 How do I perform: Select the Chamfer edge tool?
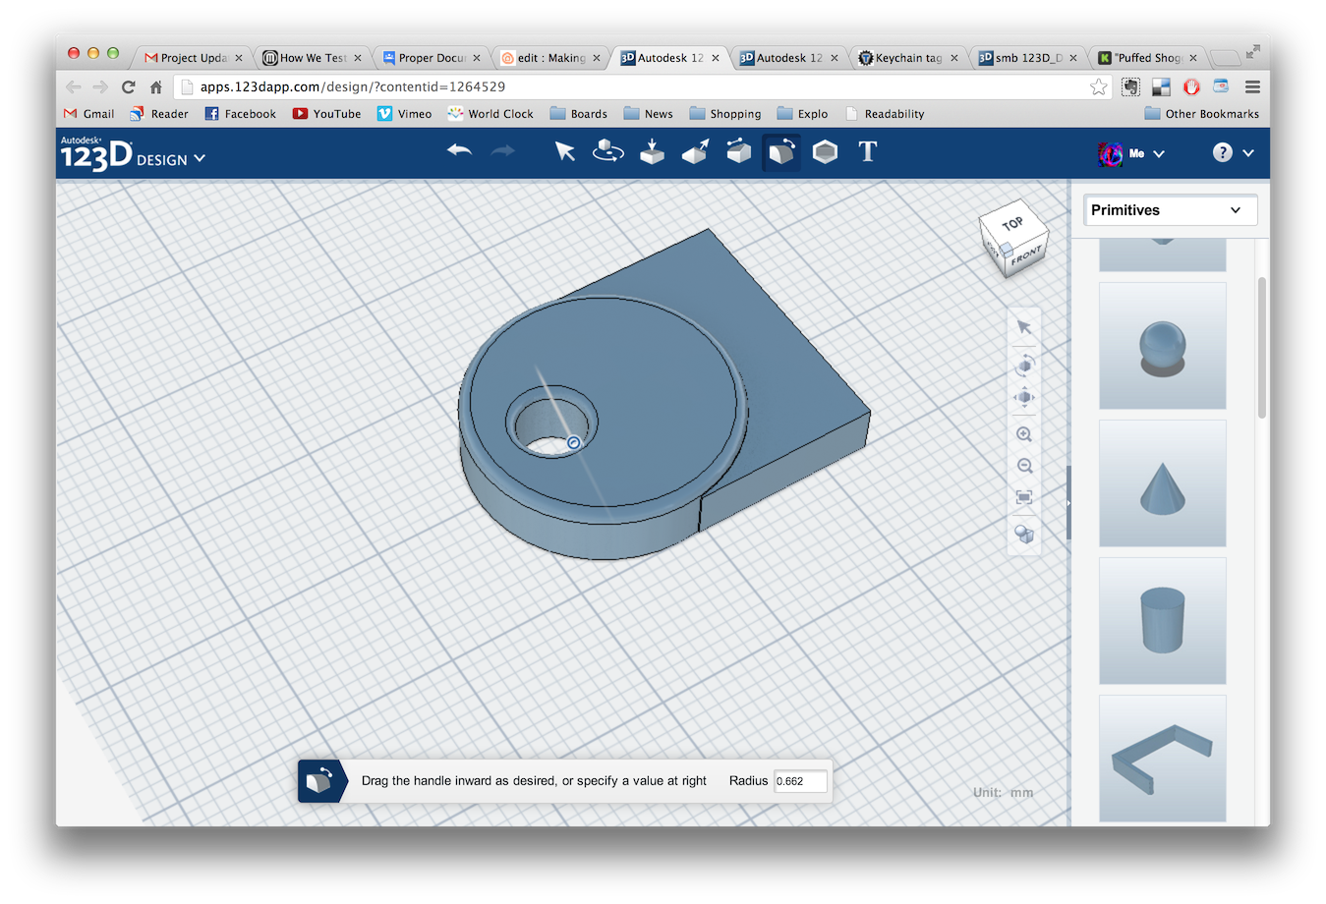(x=738, y=151)
